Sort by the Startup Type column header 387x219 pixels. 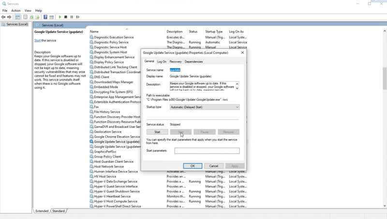click(216, 31)
